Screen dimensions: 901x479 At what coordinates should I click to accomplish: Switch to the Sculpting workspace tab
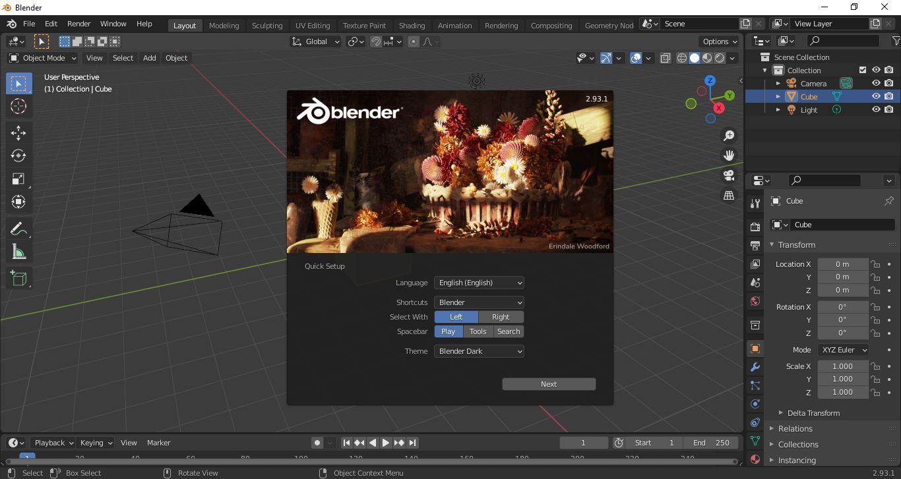(x=267, y=26)
